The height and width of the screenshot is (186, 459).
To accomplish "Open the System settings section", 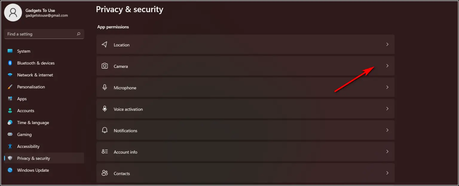I will point(24,51).
